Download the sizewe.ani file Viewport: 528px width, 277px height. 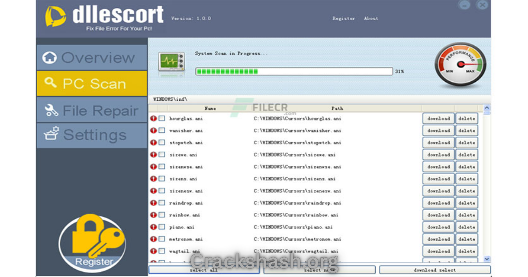click(439, 155)
